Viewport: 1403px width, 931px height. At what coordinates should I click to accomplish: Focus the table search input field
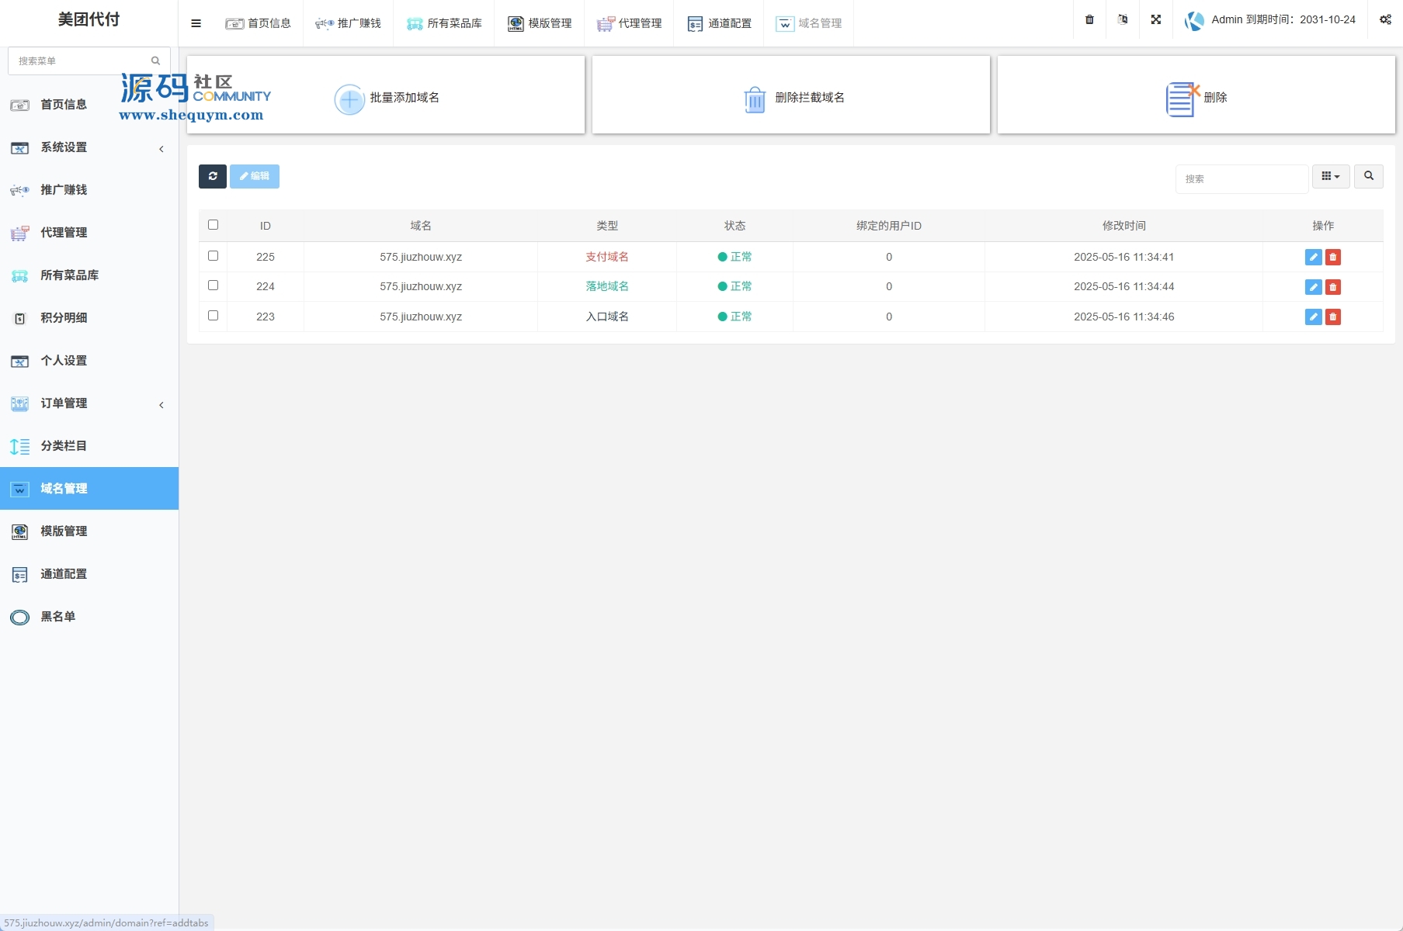point(1241,179)
